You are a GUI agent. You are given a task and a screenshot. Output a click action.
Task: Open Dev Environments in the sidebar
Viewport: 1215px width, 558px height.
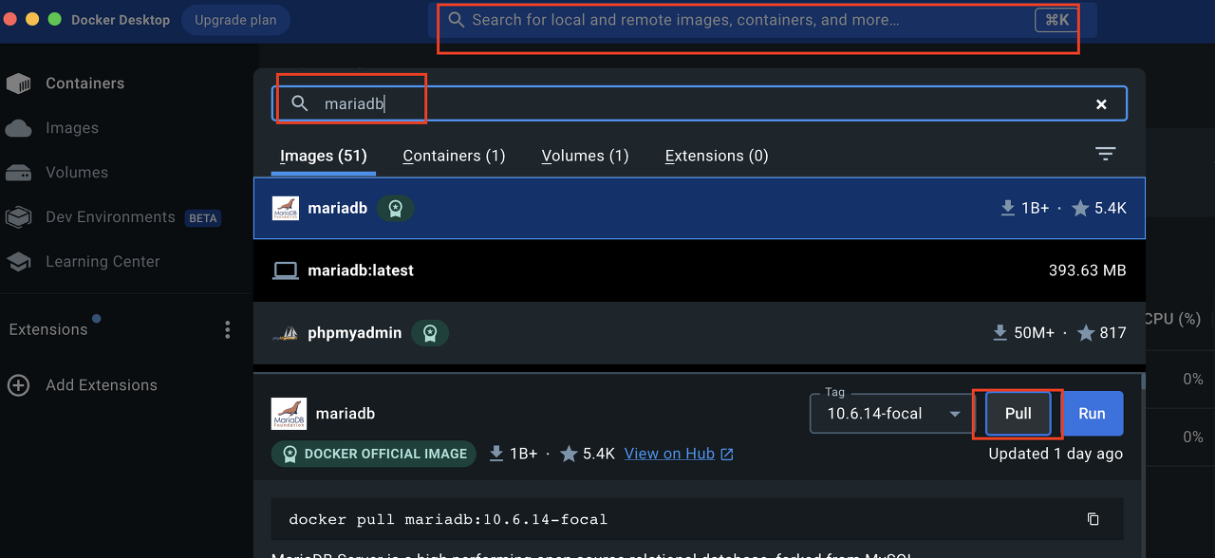click(110, 217)
